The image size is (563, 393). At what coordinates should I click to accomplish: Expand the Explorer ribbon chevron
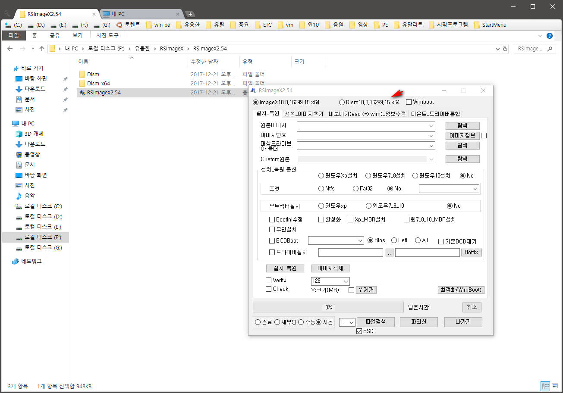click(540, 36)
